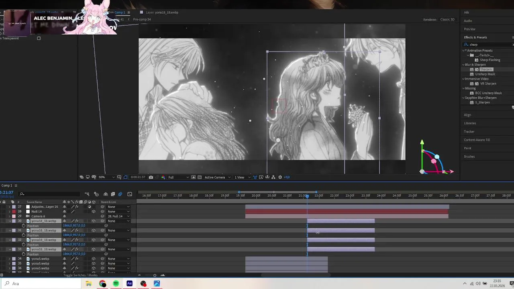Open the 1 View layout dropdown
The height and width of the screenshot is (289, 514).
(x=242, y=177)
